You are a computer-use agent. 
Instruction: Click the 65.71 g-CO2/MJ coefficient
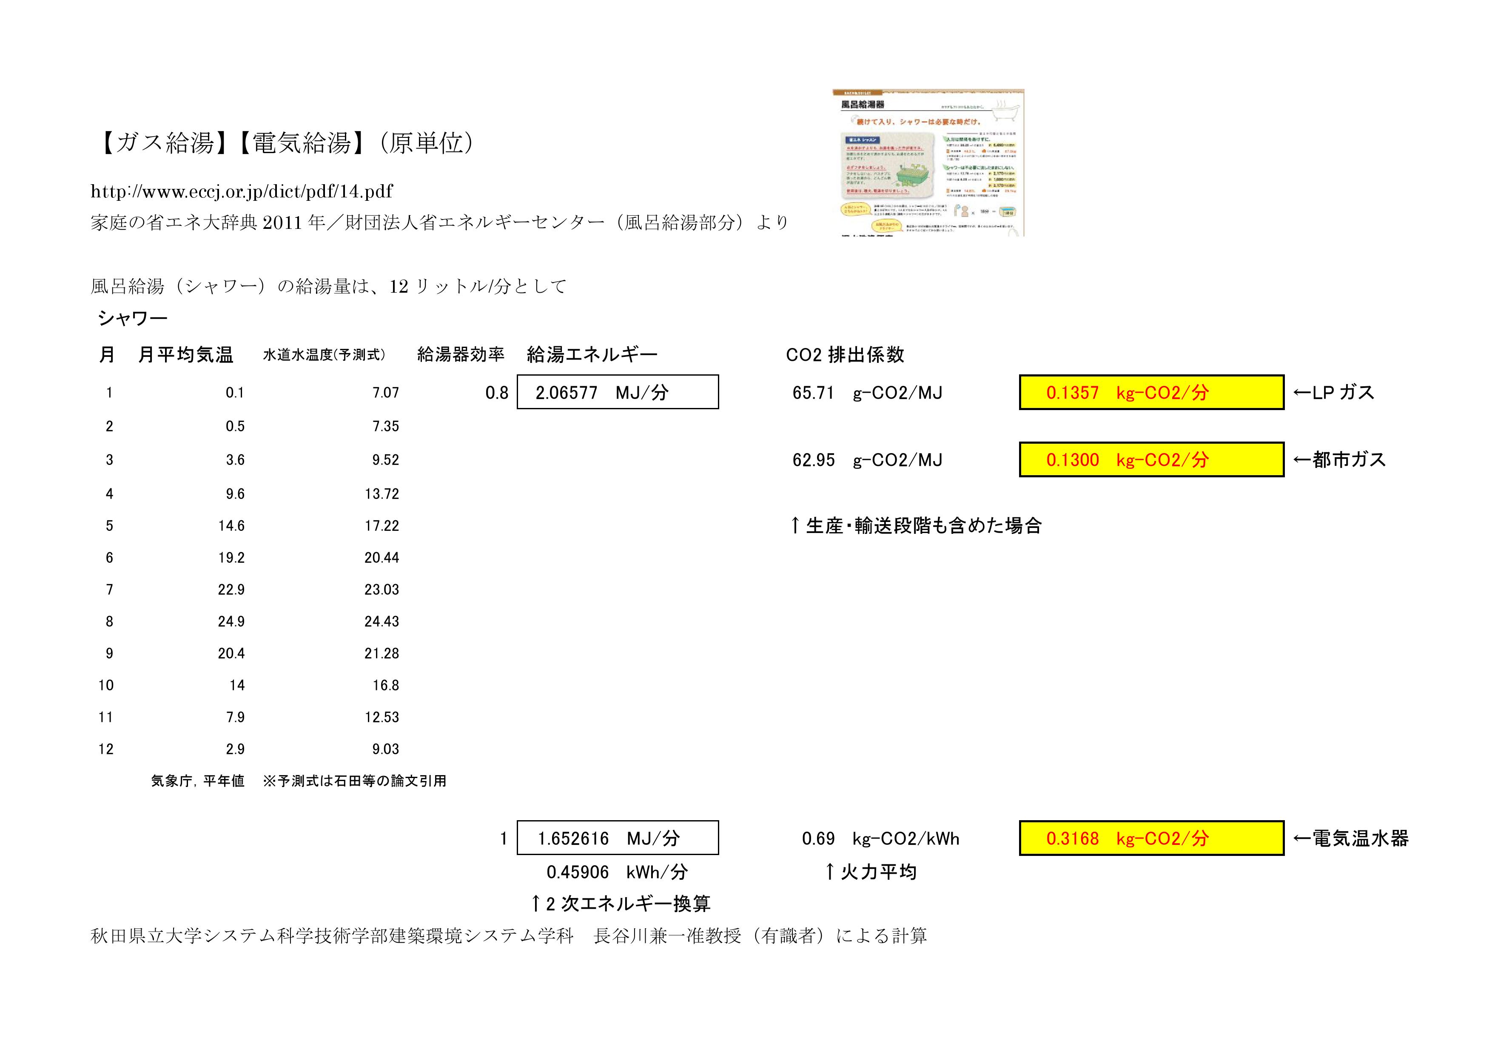click(867, 393)
